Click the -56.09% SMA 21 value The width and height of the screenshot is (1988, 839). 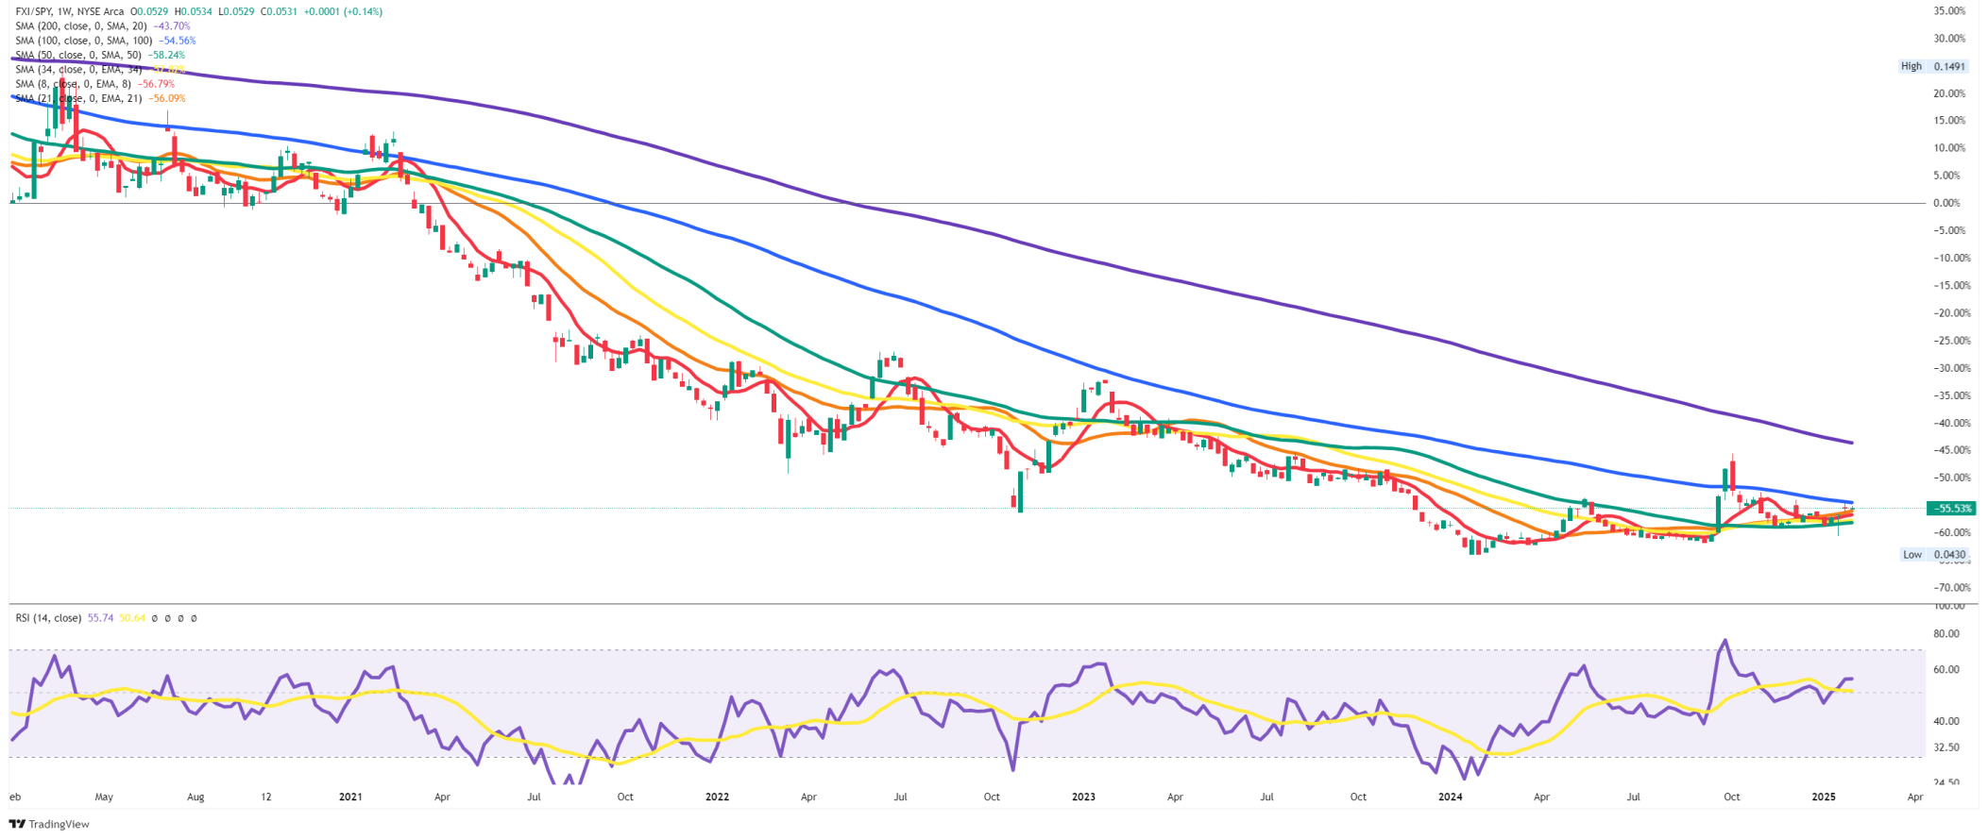(166, 98)
